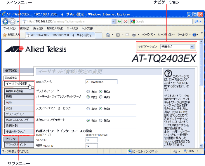Open the ナビゲーション dropdown

point(178,47)
